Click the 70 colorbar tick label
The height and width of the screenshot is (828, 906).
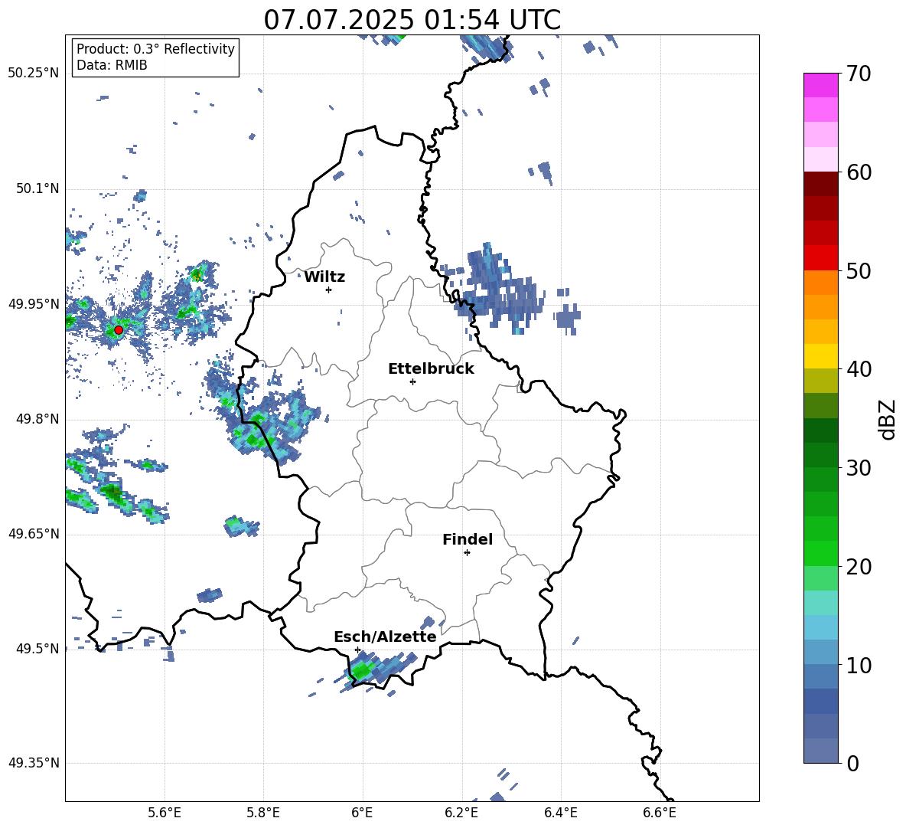click(x=859, y=74)
